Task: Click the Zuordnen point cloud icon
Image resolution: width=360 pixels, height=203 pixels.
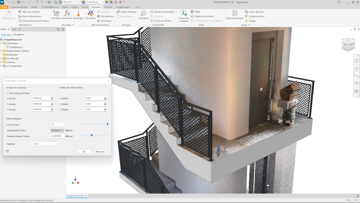Action: pyautogui.click(x=143, y=15)
